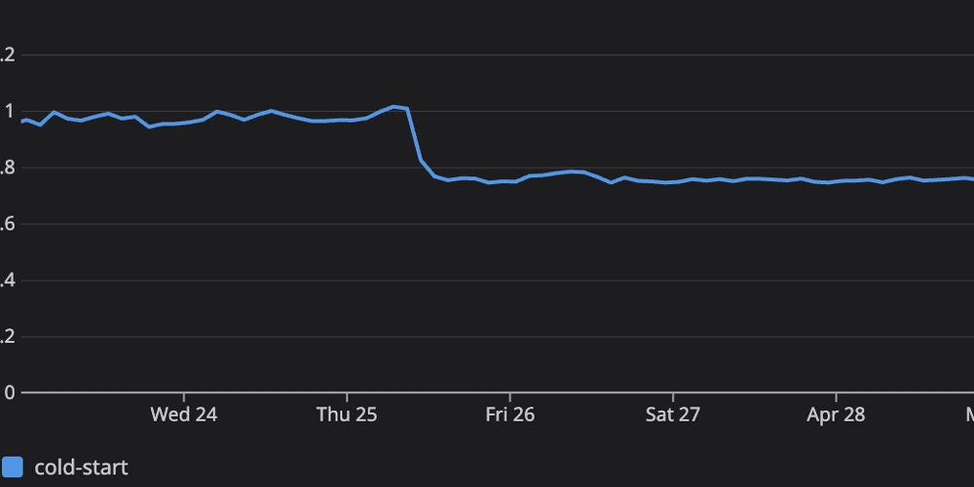
Task: Click the line point above Wed 24 tick
Action: coord(183,123)
